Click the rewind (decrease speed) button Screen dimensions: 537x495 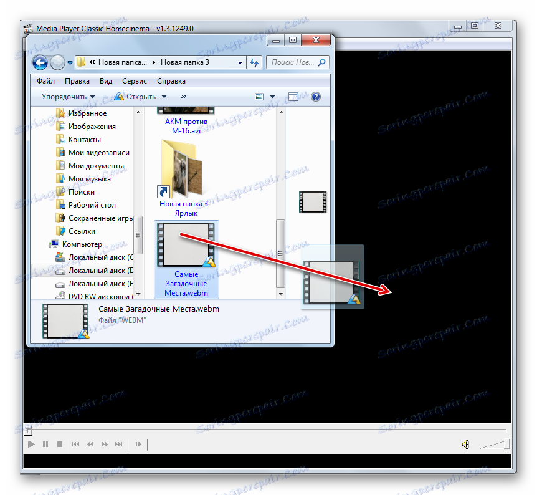click(x=90, y=445)
